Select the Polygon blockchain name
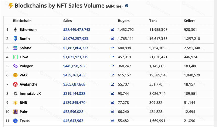217x127 pixels. tap(26, 66)
